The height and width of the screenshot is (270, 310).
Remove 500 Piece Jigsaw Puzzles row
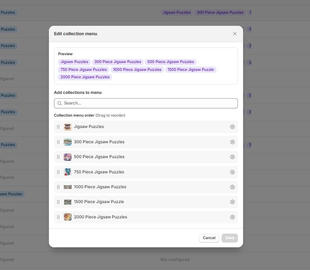[x=232, y=157]
